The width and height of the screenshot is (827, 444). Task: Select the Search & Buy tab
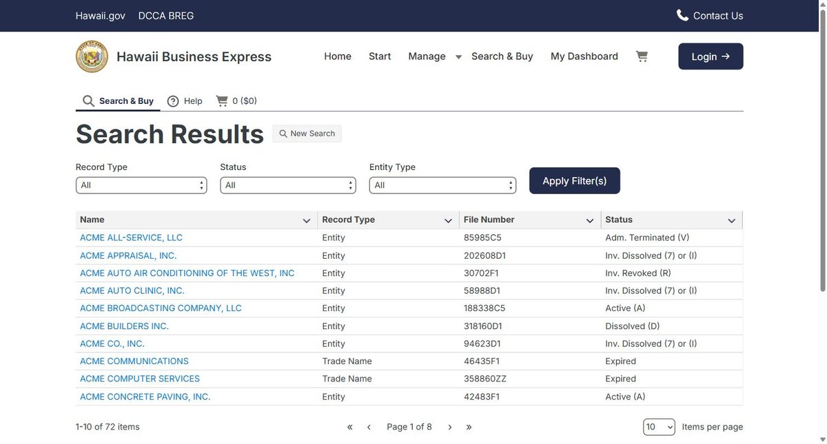(118, 101)
